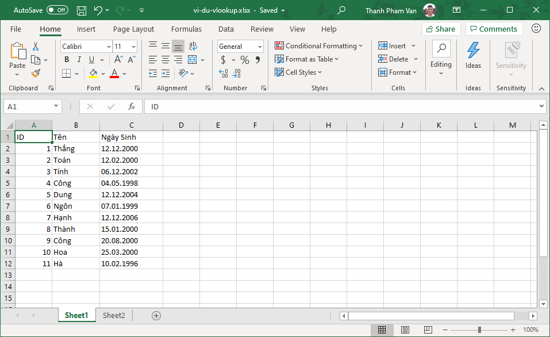Apply Italic formatting

tap(79, 60)
